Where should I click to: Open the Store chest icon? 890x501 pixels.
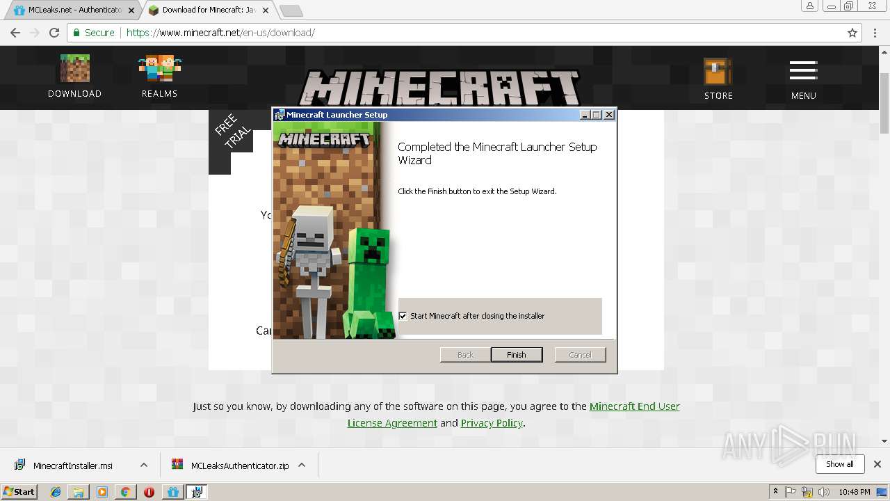click(x=718, y=72)
